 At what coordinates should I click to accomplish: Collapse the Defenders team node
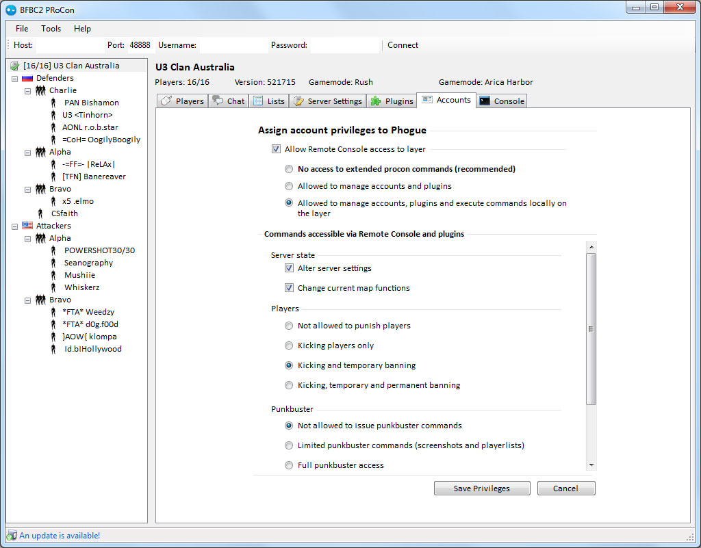pyautogui.click(x=15, y=79)
